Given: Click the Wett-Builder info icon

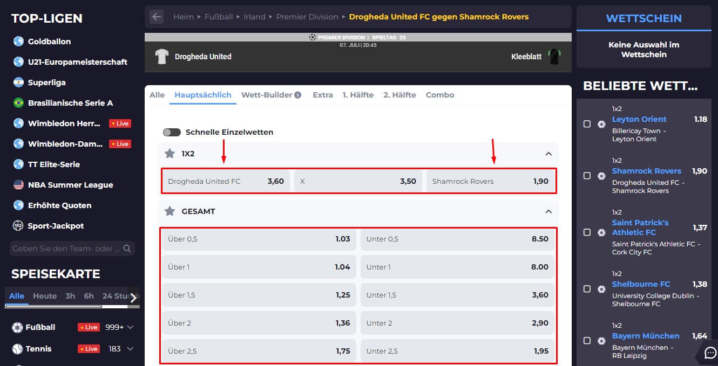Looking at the screenshot, I should 297,95.
